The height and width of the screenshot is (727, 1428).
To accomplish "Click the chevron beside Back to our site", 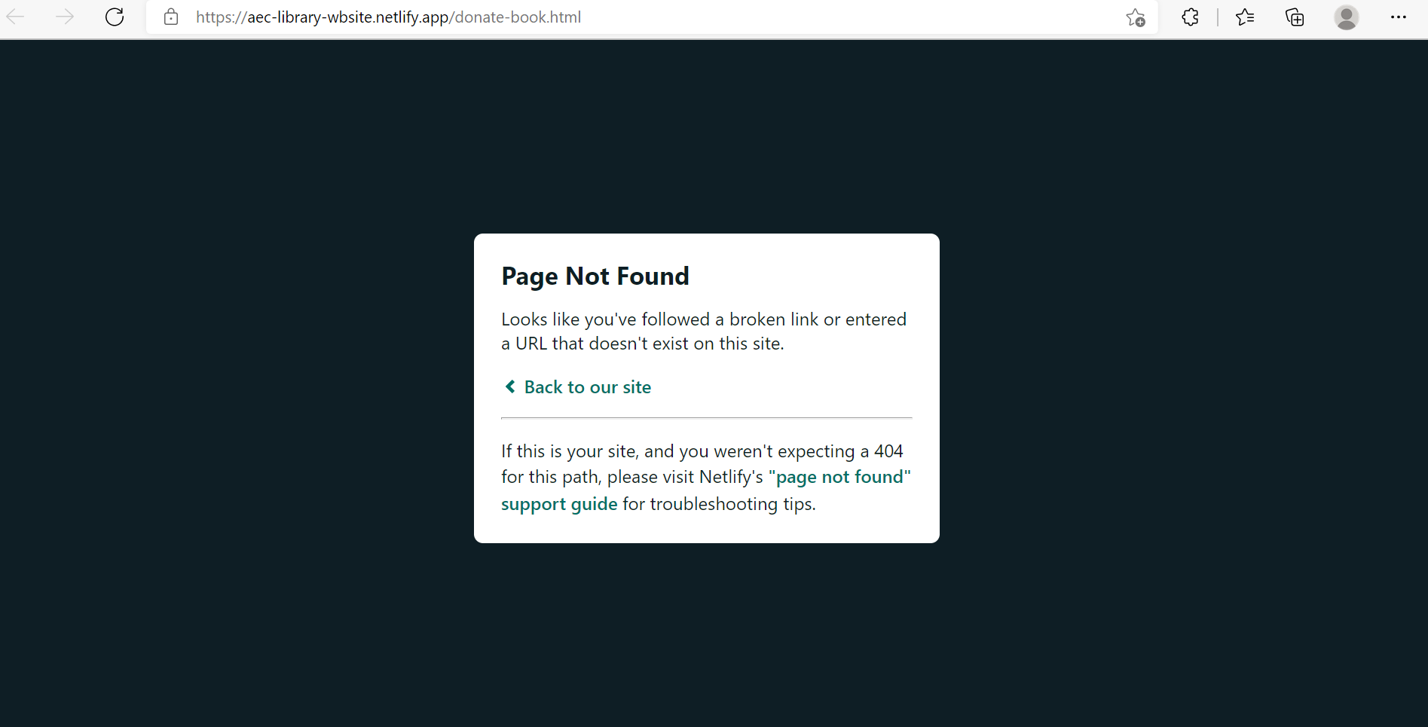I will tap(509, 386).
